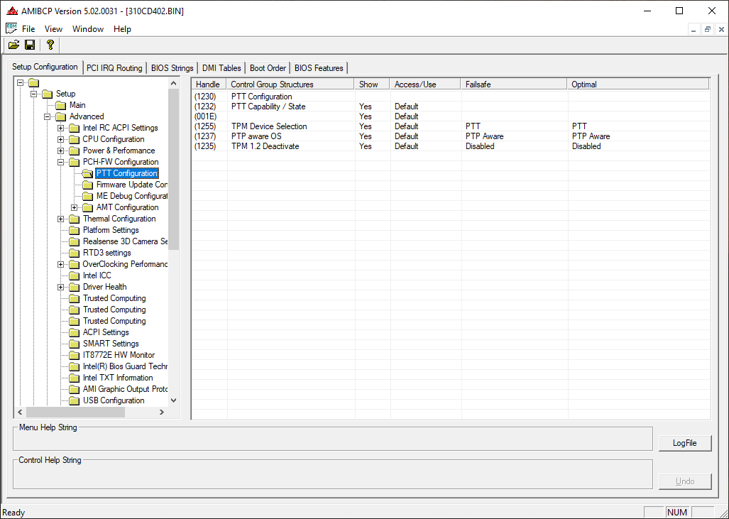Switch to the DMI Tables tab
This screenshot has height=519, width=729.
(221, 68)
